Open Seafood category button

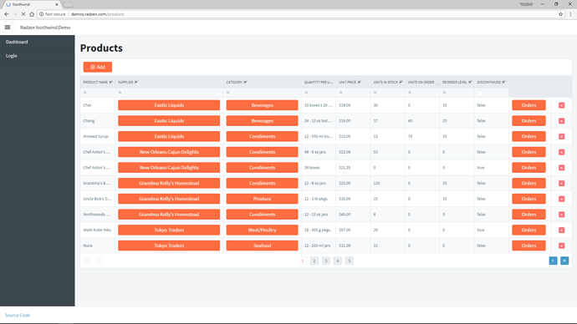tap(262, 246)
